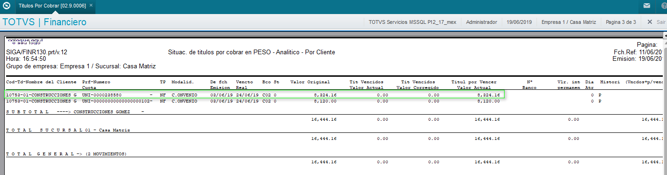This screenshot has height=175, width=667.
Task: Click the Administrador user label
Action: tap(482, 22)
